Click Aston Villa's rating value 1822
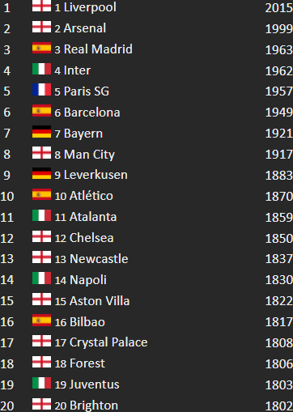 tap(279, 301)
